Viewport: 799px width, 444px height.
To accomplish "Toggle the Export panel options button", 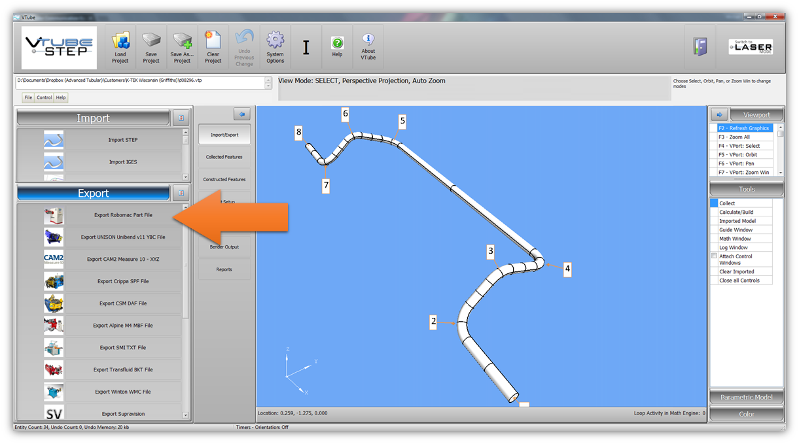I will click(x=181, y=193).
